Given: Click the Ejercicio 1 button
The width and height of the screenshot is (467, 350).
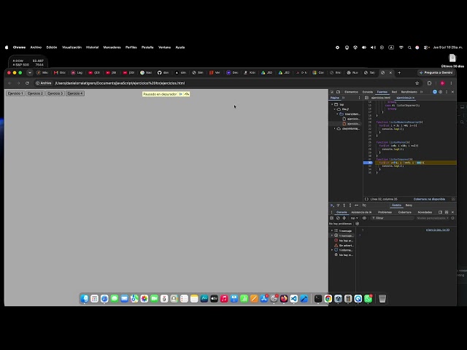Looking at the screenshot, I should point(15,93).
